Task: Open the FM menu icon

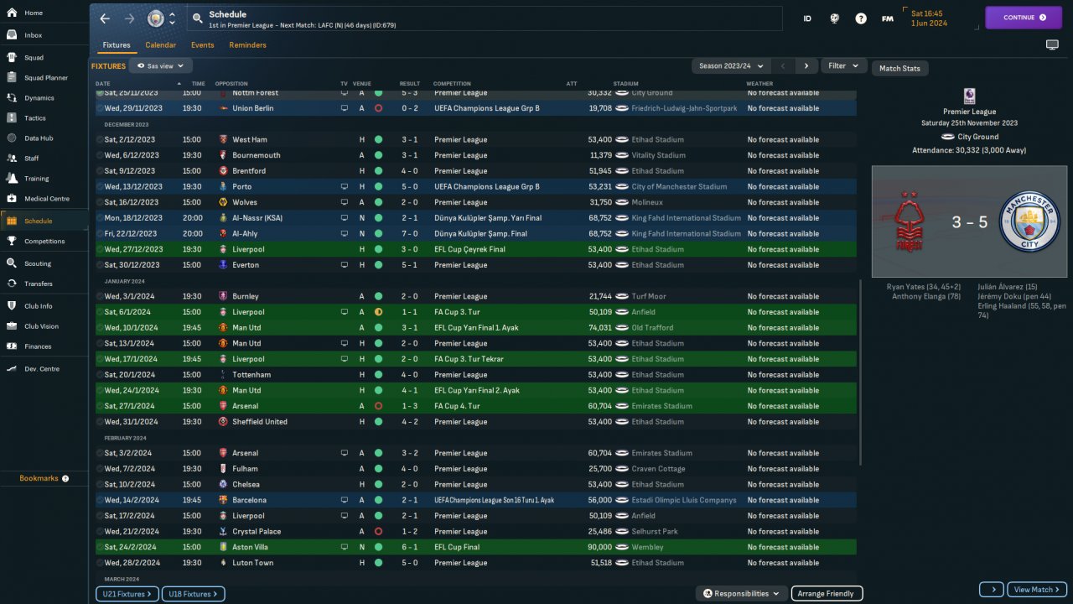Action: click(x=887, y=18)
